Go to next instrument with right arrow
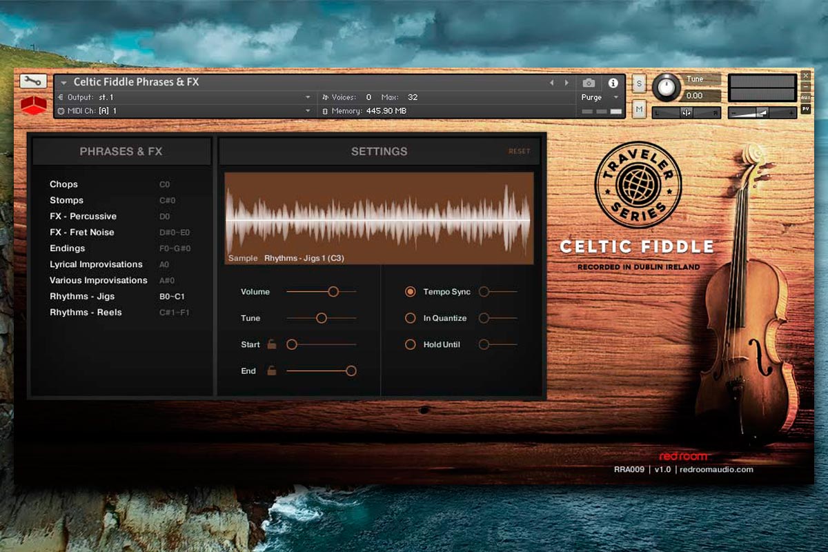 pyautogui.click(x=567, y=83)
